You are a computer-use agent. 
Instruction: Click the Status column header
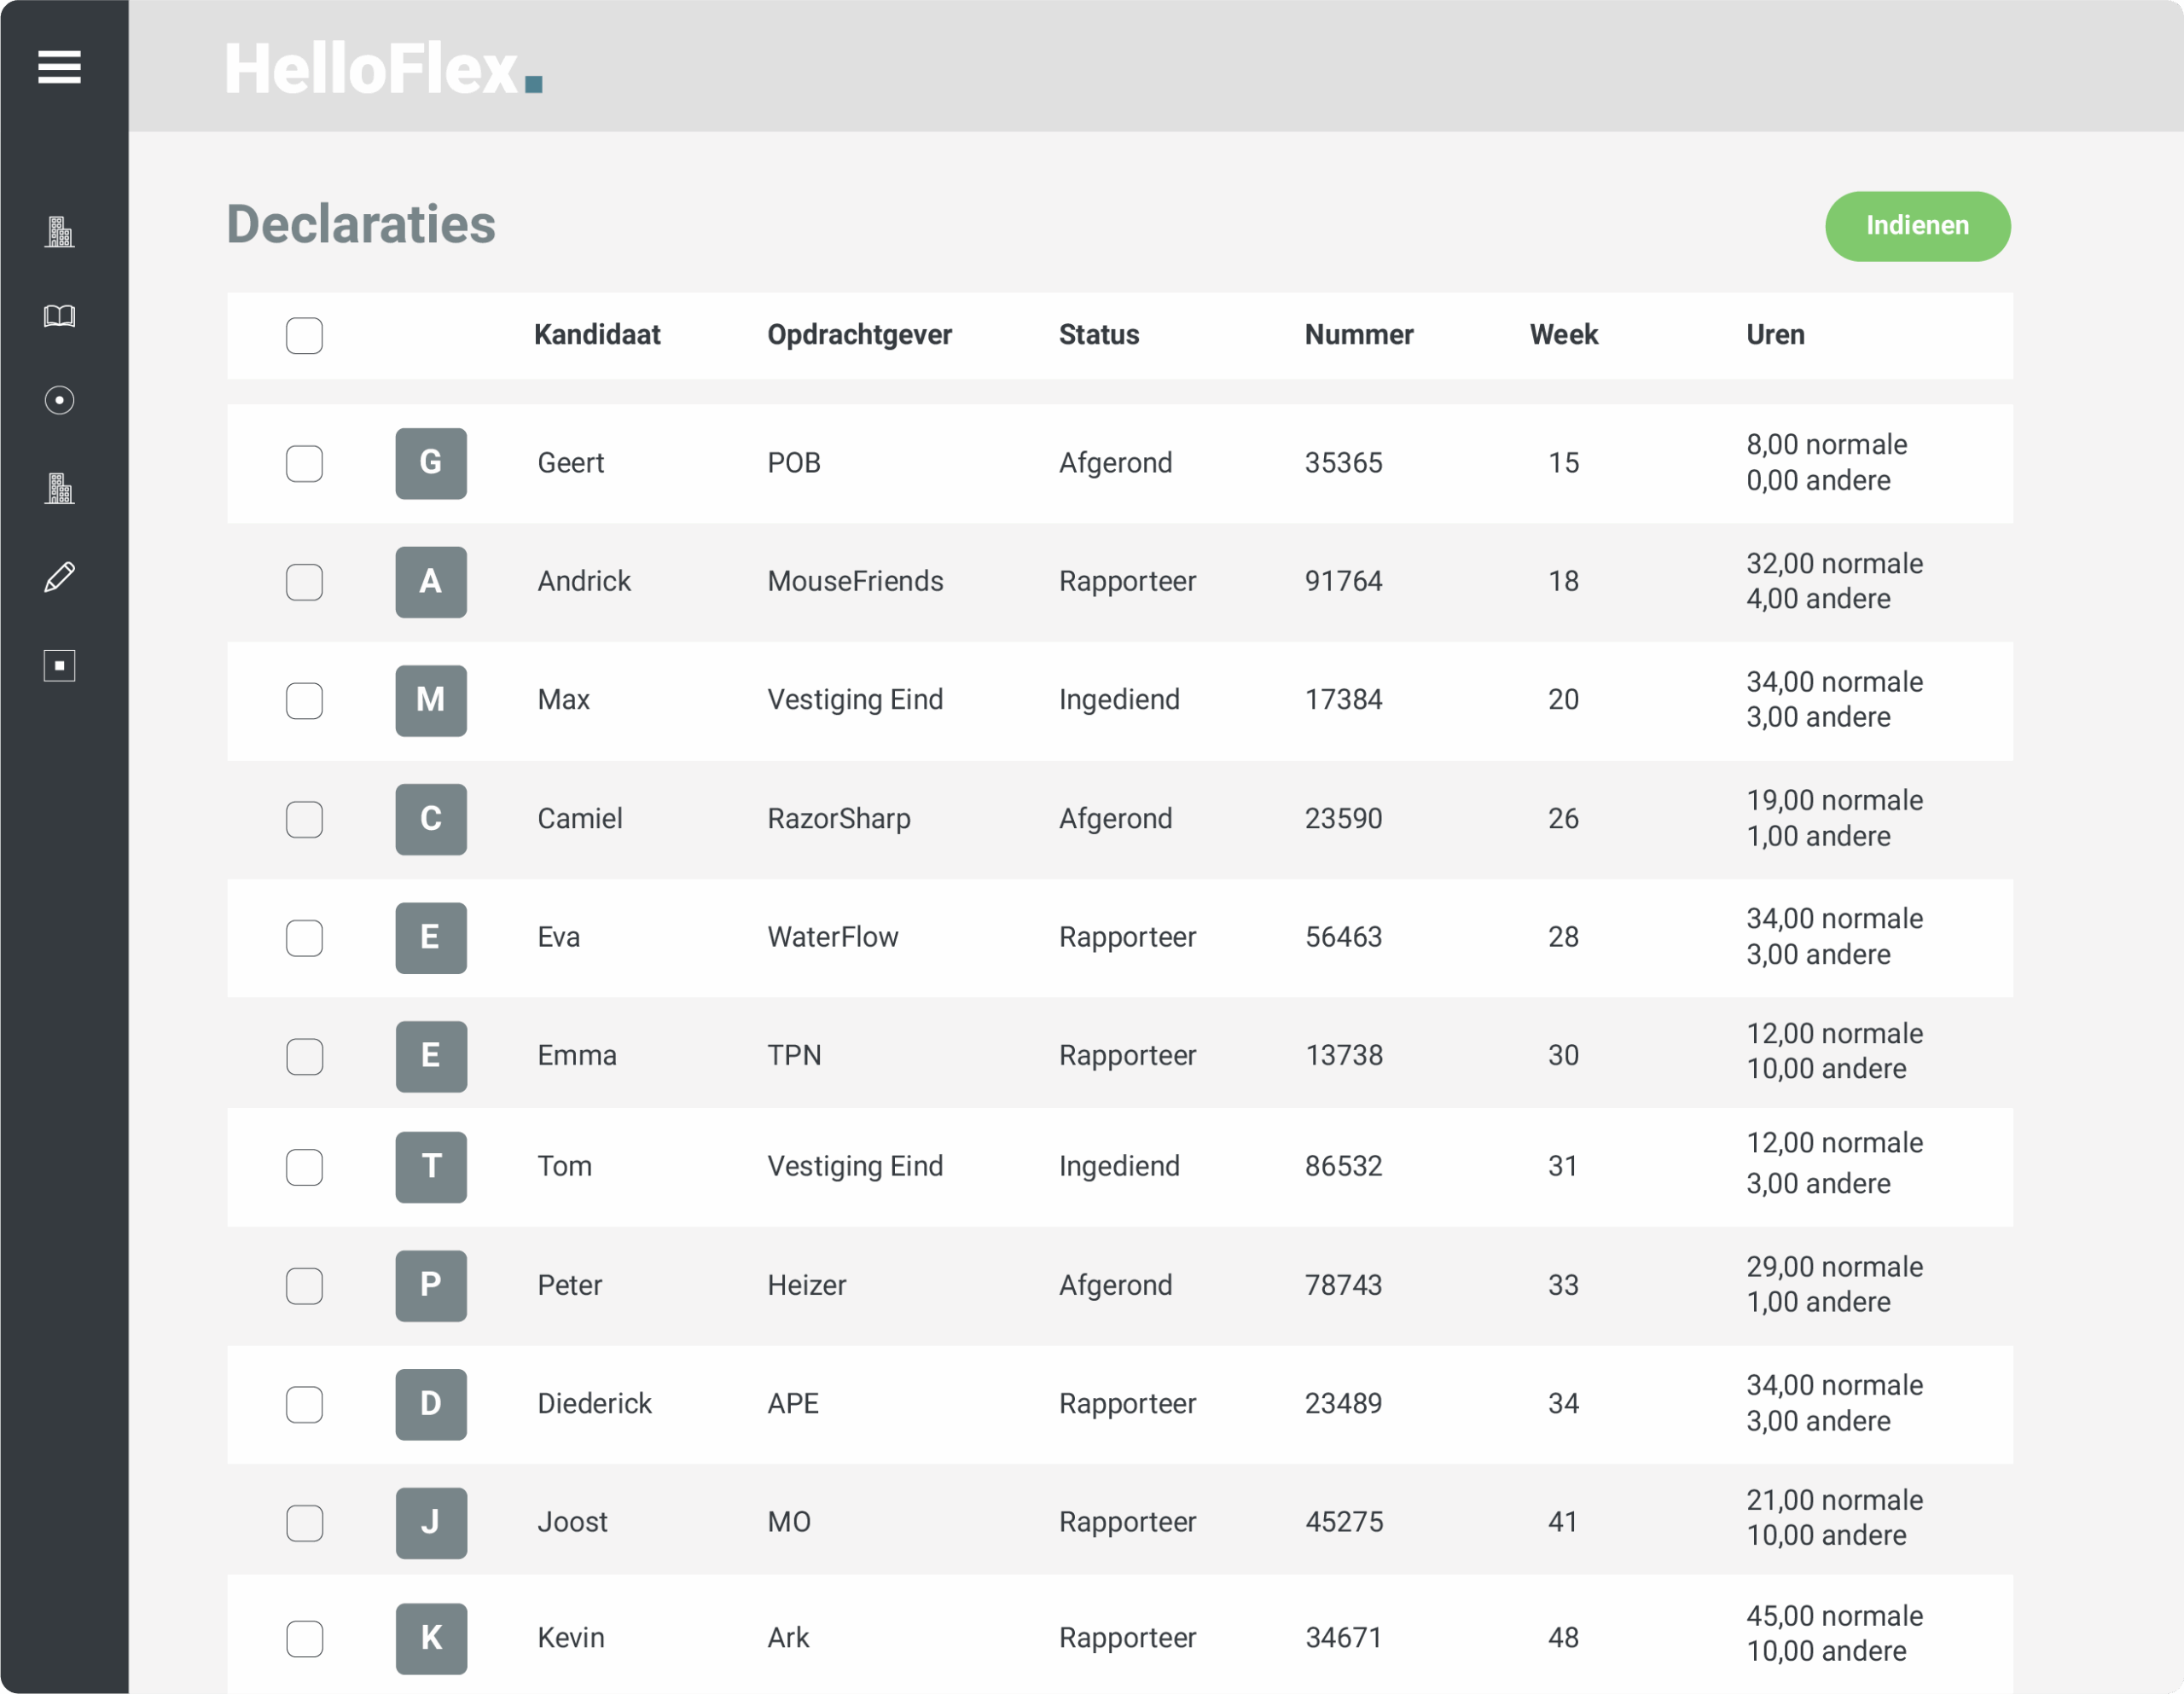click(1098, 335)
